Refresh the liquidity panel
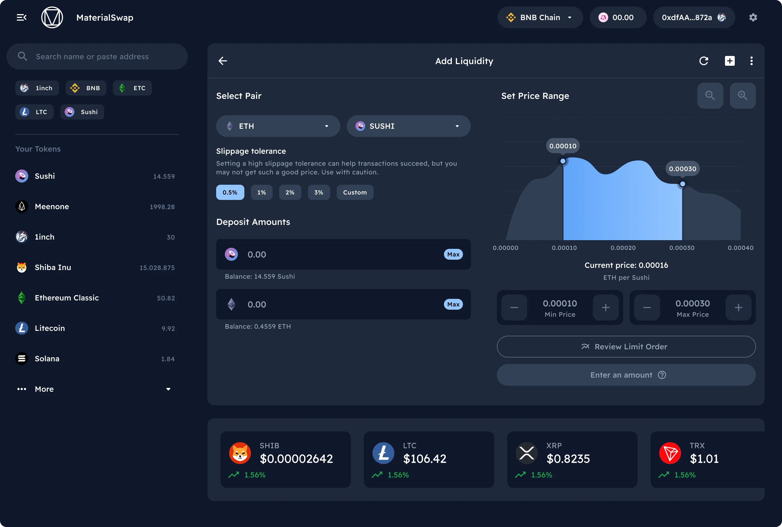This screenshot has width=782, height=527. pos(704,61)
